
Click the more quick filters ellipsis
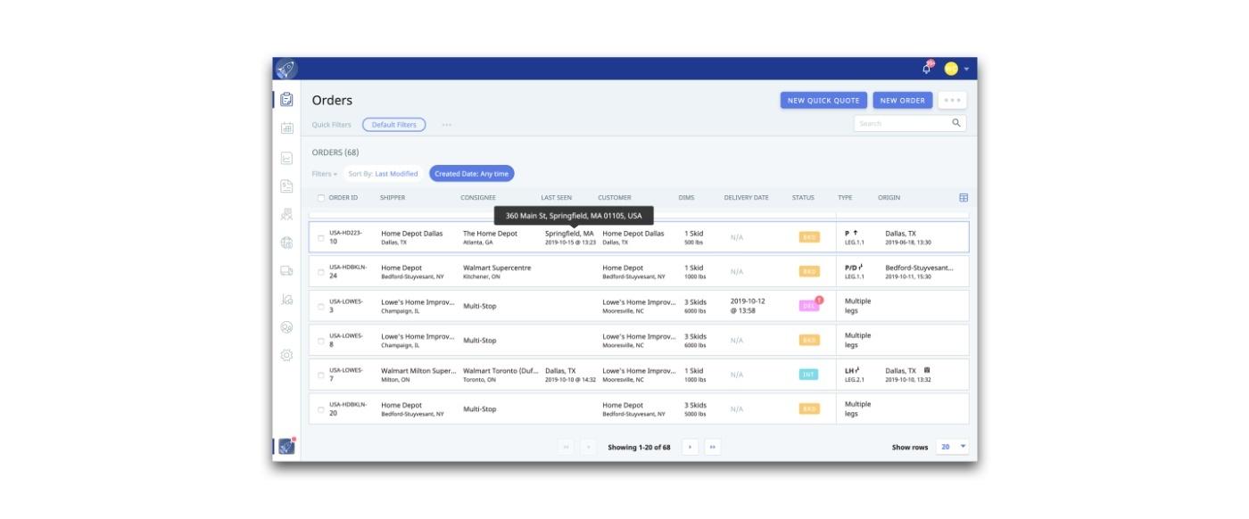(446, 125)
